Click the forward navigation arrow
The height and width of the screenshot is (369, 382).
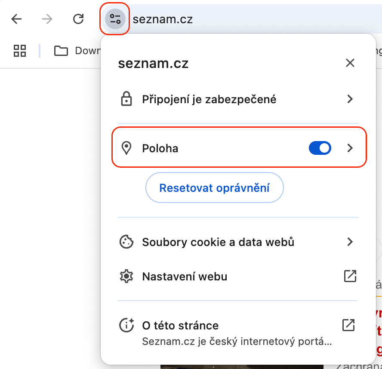(47, 19)
